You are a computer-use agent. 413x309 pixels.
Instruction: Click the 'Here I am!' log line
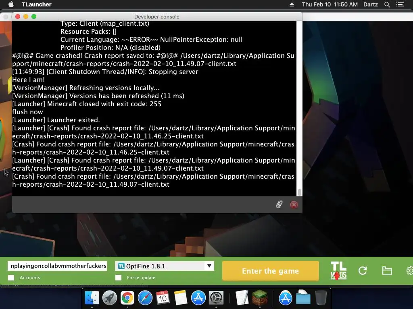coord(29,80)
